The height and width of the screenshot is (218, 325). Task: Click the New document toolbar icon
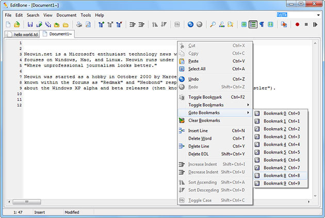point(8,24)
